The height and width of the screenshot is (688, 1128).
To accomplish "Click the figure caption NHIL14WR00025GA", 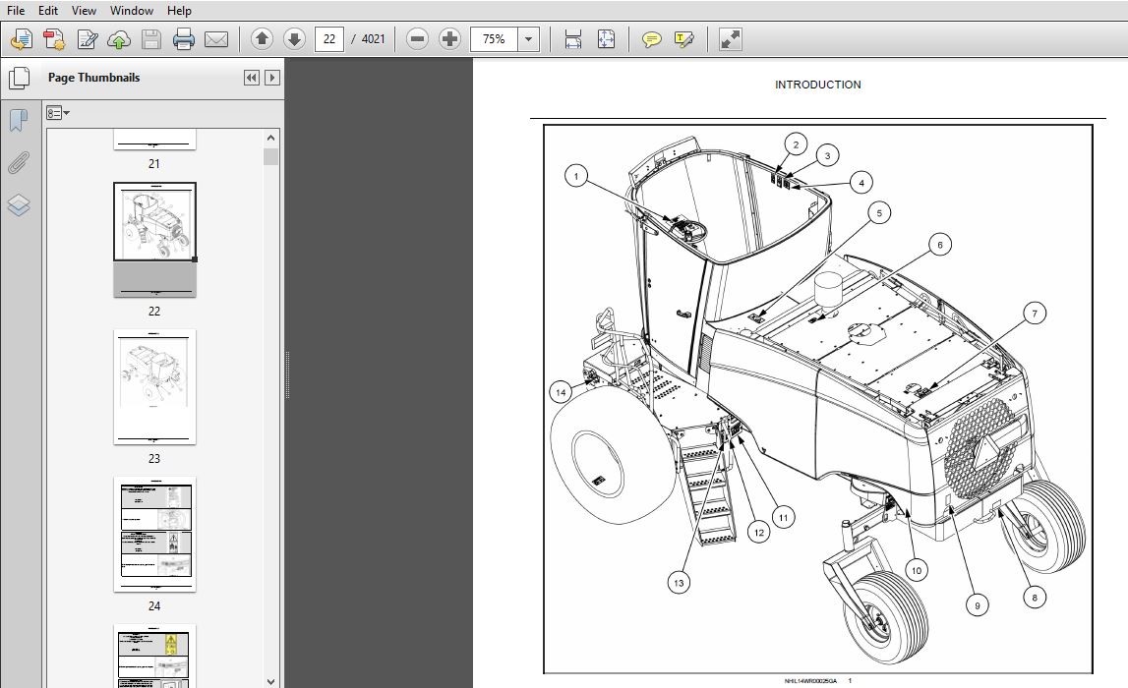I will pyautogui.click(x=810, y=681).
